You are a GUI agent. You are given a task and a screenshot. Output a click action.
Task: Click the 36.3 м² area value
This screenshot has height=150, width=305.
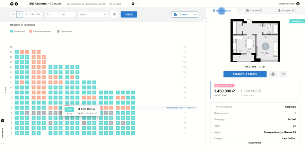click(x=292, y=119)
